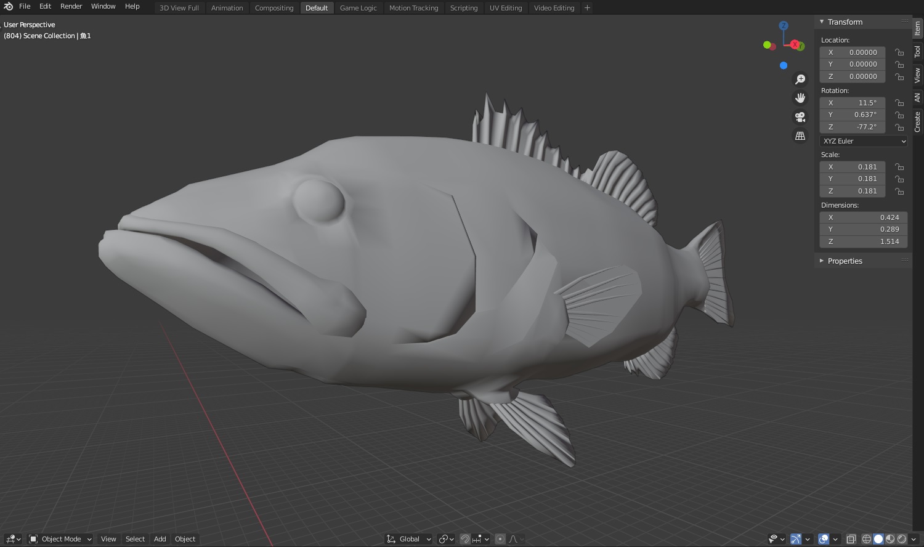Click the Blender logo icon
Viewport: 924px width, 547px height.
pos(9,7)
